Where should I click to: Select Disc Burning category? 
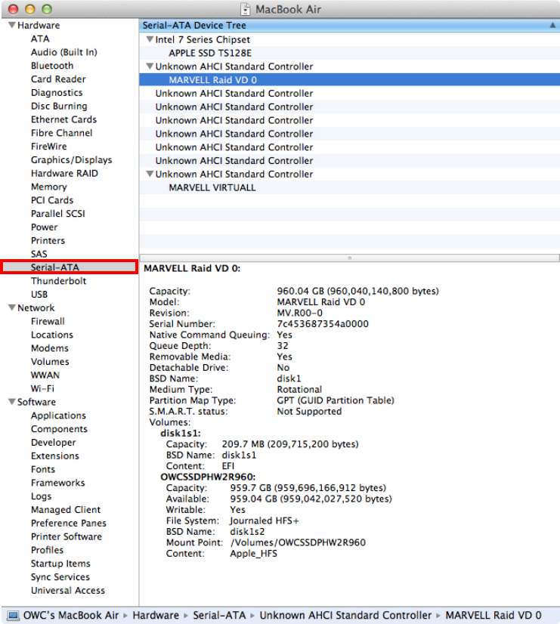click(x=59, y=107)
